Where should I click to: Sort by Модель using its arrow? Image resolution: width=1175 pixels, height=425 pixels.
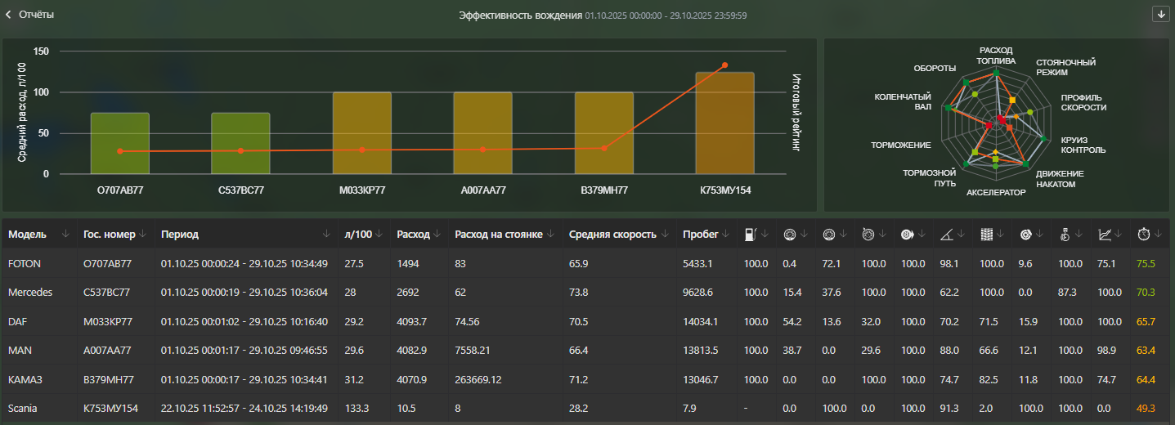click(x=65, y=234)
